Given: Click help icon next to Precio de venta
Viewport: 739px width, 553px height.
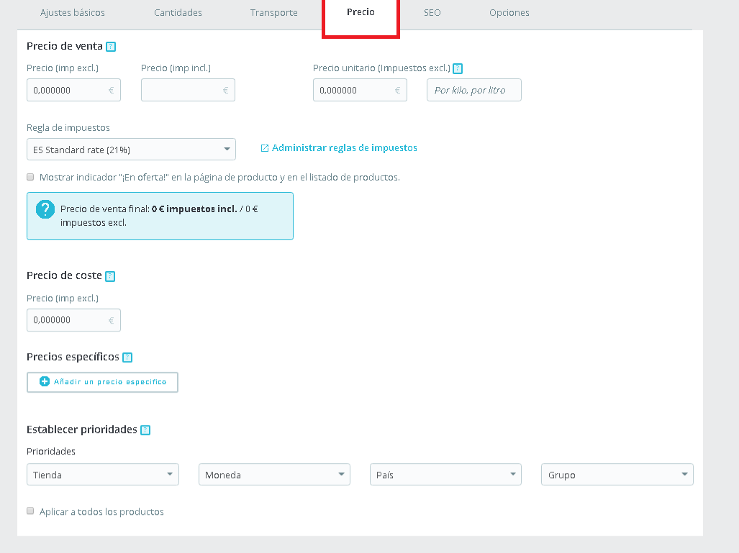Looking at the screenshot, I should pyautogui.click(x=111, y=47).
